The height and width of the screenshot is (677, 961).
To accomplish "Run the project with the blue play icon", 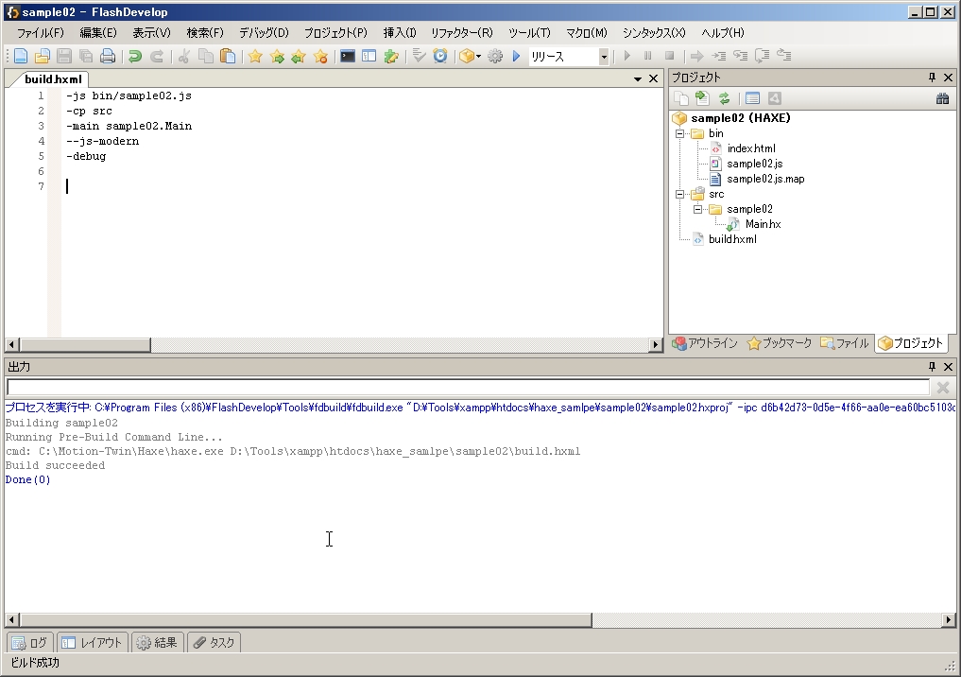I will click(x=516, y=57).
